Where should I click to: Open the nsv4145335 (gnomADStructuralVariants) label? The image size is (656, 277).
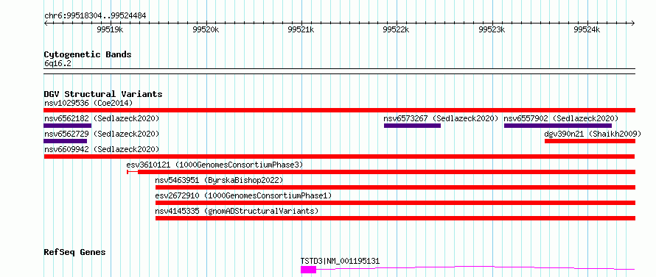click(237, 211)
